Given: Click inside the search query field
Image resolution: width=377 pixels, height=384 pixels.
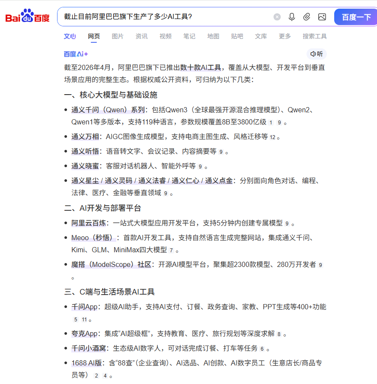Looking at the screenshot, I should (164, 17).
